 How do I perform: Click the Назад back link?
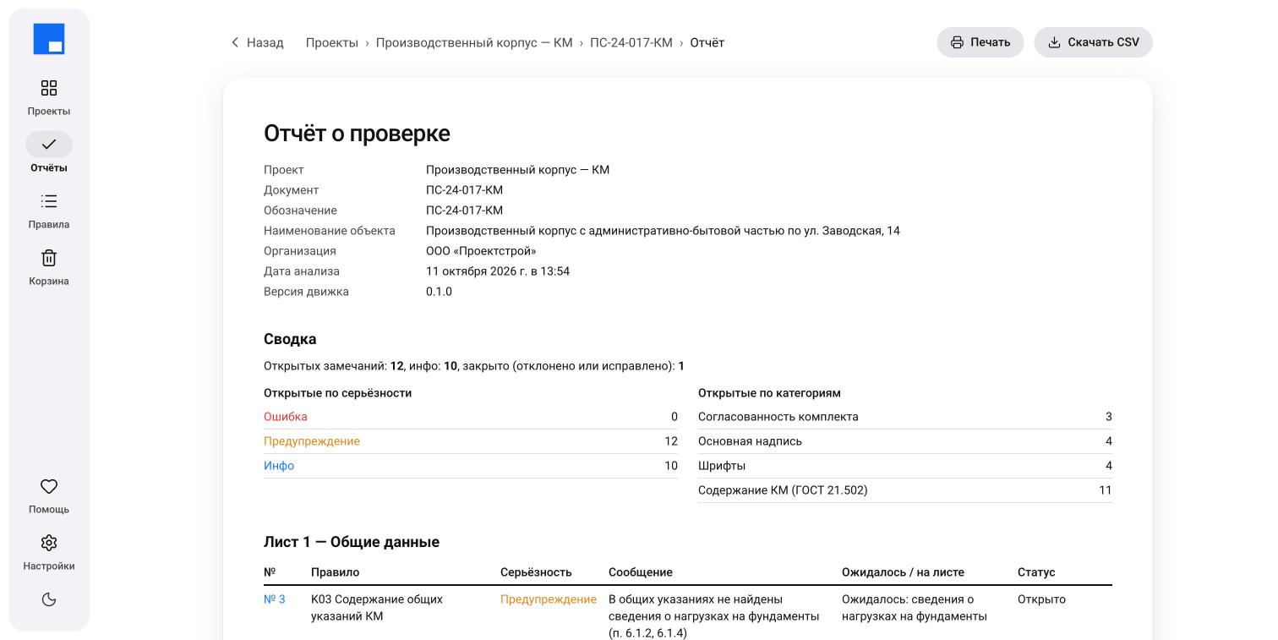point(257,42)
